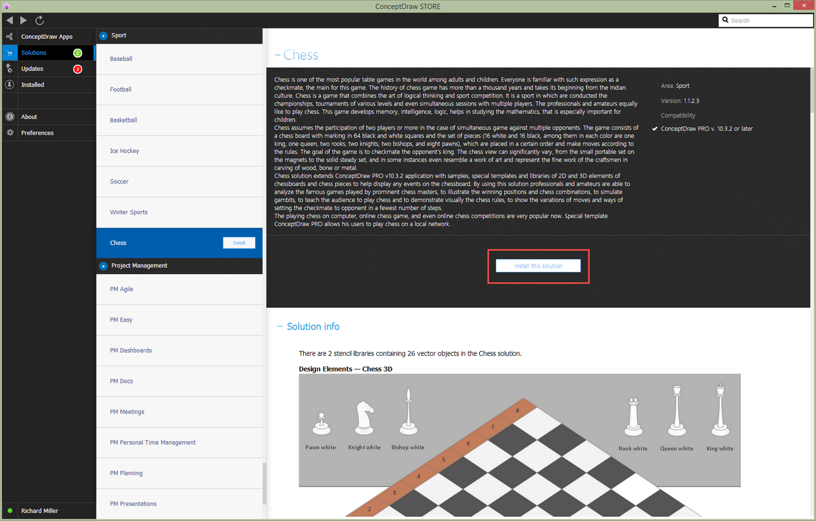Select the PM Easy solution
816x521 pixels.
[x=180, y=320]
